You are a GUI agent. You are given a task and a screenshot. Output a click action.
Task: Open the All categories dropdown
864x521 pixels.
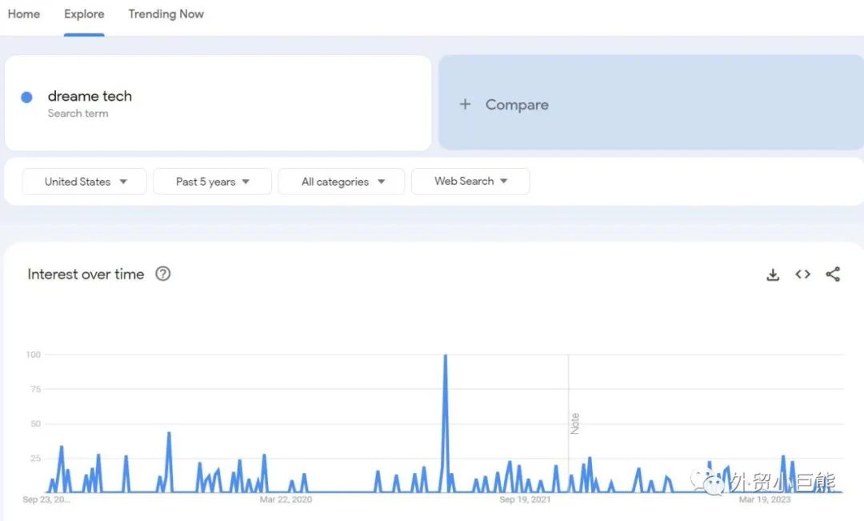coord(342,182)
